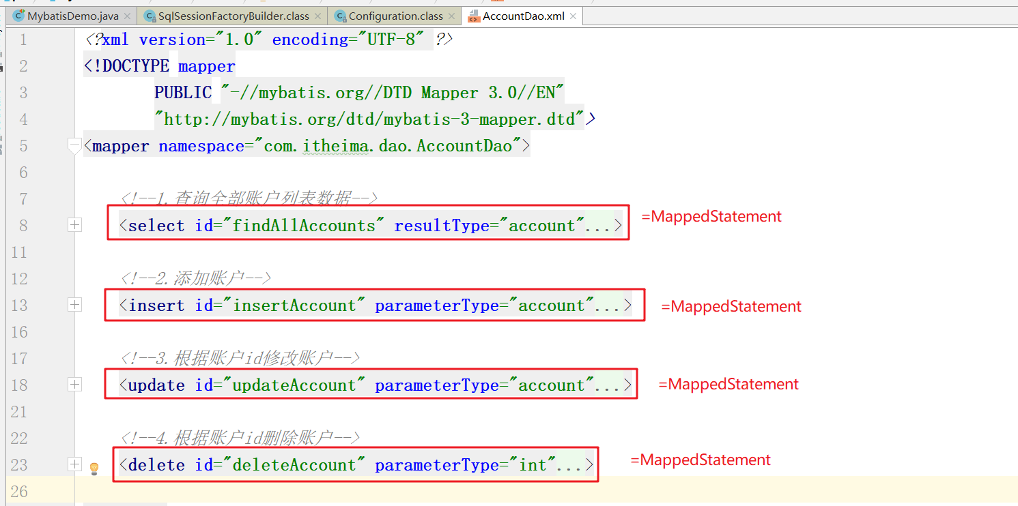Image resolution: width=1018 pixels, height=506 pixels.
Task: Switch to the MybatisDemo.java tab
Action: pos(72,16)
